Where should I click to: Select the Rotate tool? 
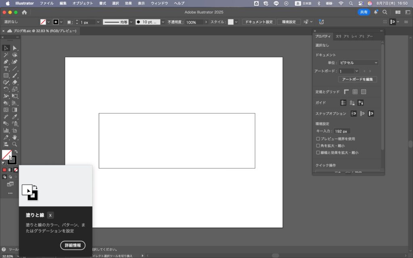(6, 89)
